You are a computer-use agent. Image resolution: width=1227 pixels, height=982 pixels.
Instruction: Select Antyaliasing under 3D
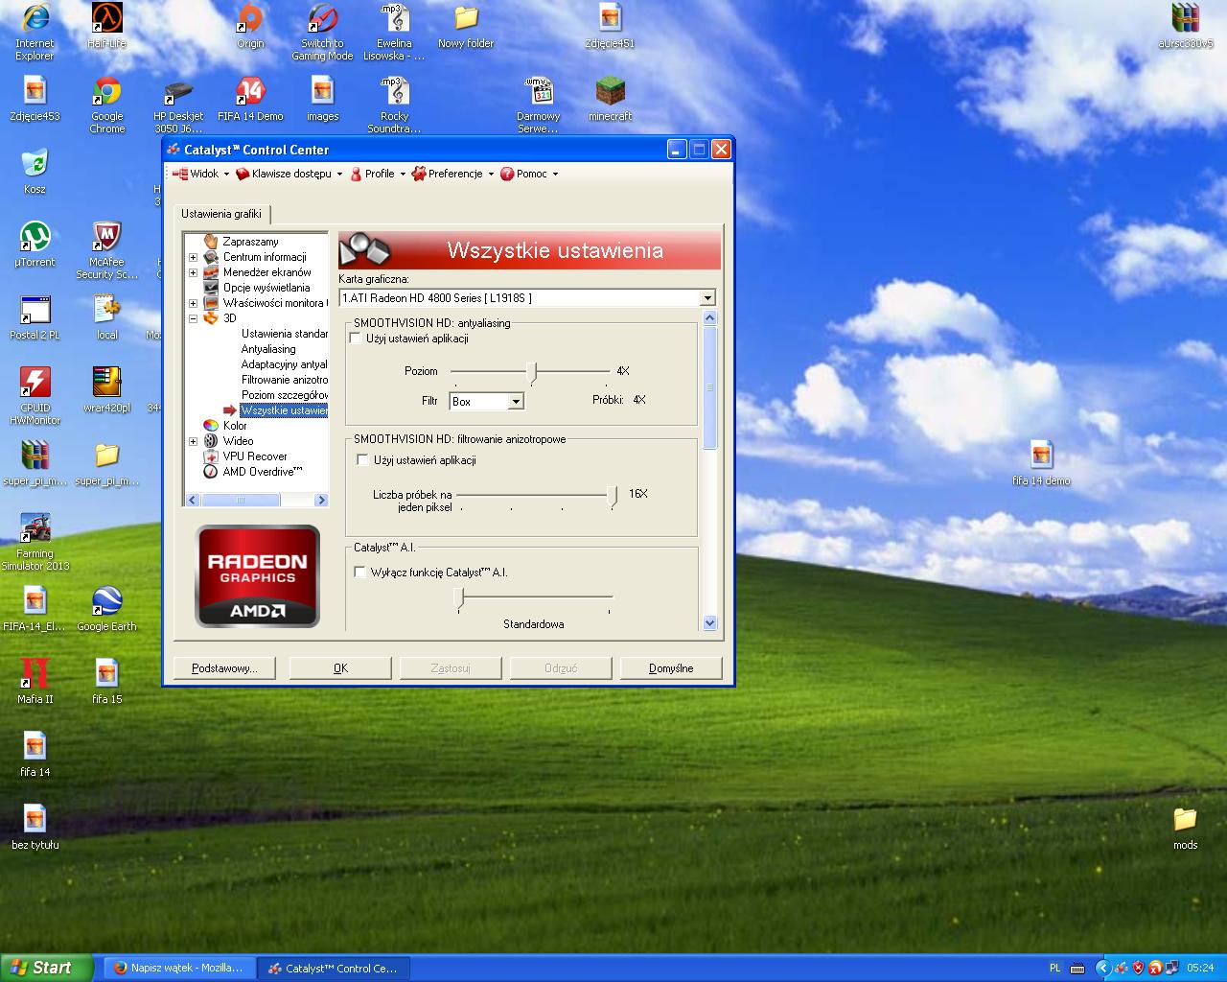pos(268,349)
